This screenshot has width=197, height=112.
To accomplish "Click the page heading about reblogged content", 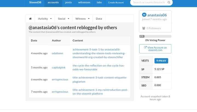I will pyautogui.click(x=73, y=28).
